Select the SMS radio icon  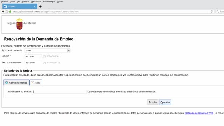(x=33, y=83)
